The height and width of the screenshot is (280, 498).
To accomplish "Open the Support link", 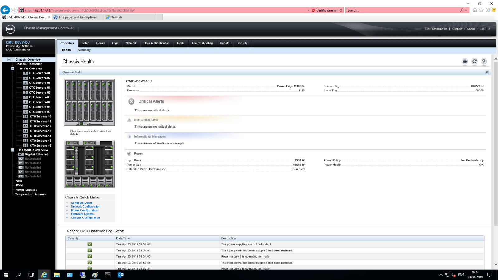I will pyautogui.click(x=457, y=29).
